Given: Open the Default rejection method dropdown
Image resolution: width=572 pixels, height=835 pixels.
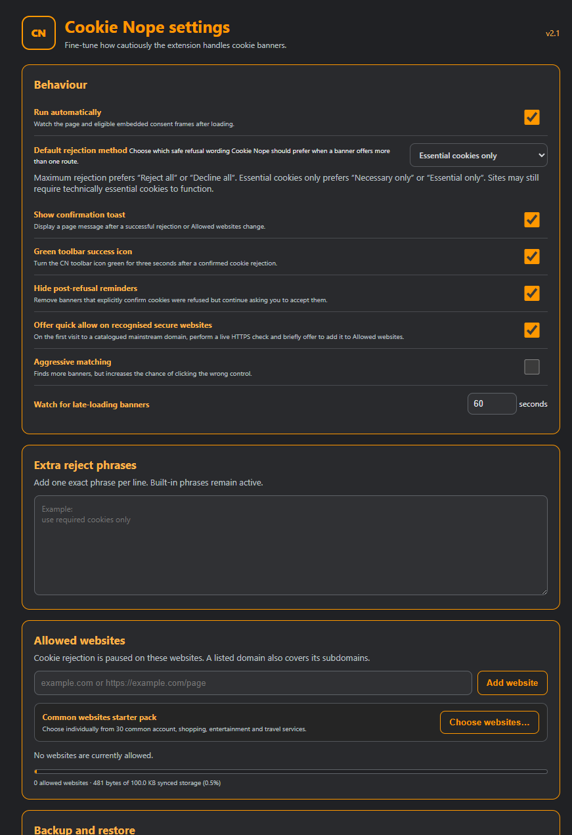Looking at the screenshot, I should (478, 155).
